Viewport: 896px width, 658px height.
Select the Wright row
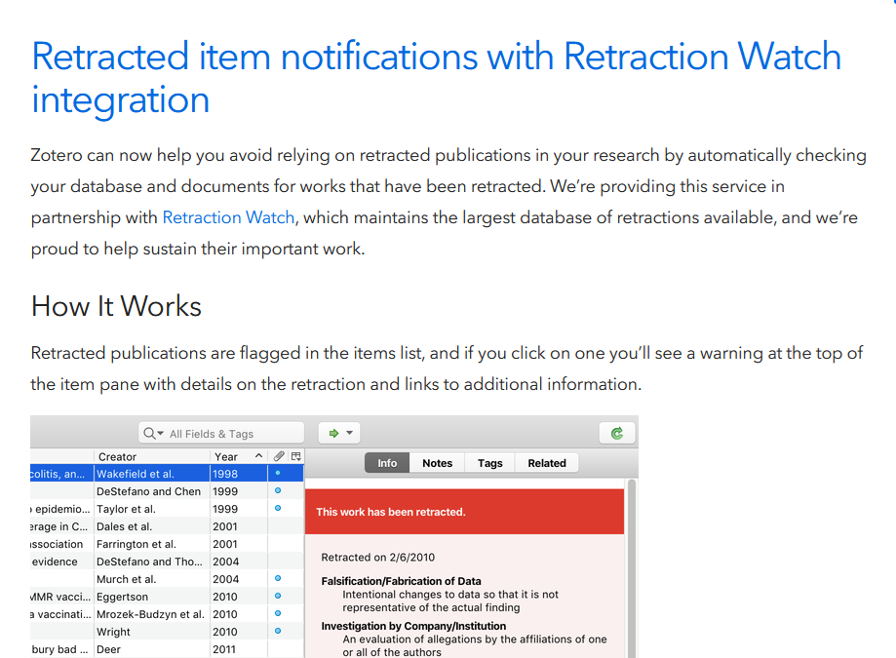pos(167,632)
